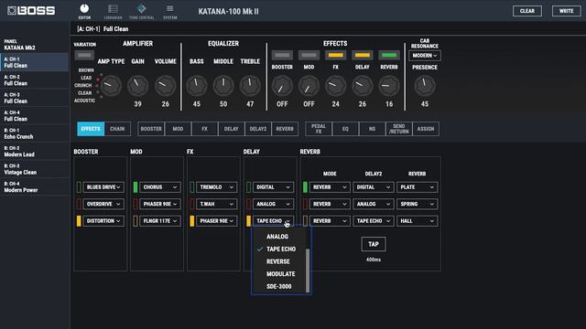Viewport: 586px width, 329px height.
Task: Open the System menu icon
Action: point(170,11)
